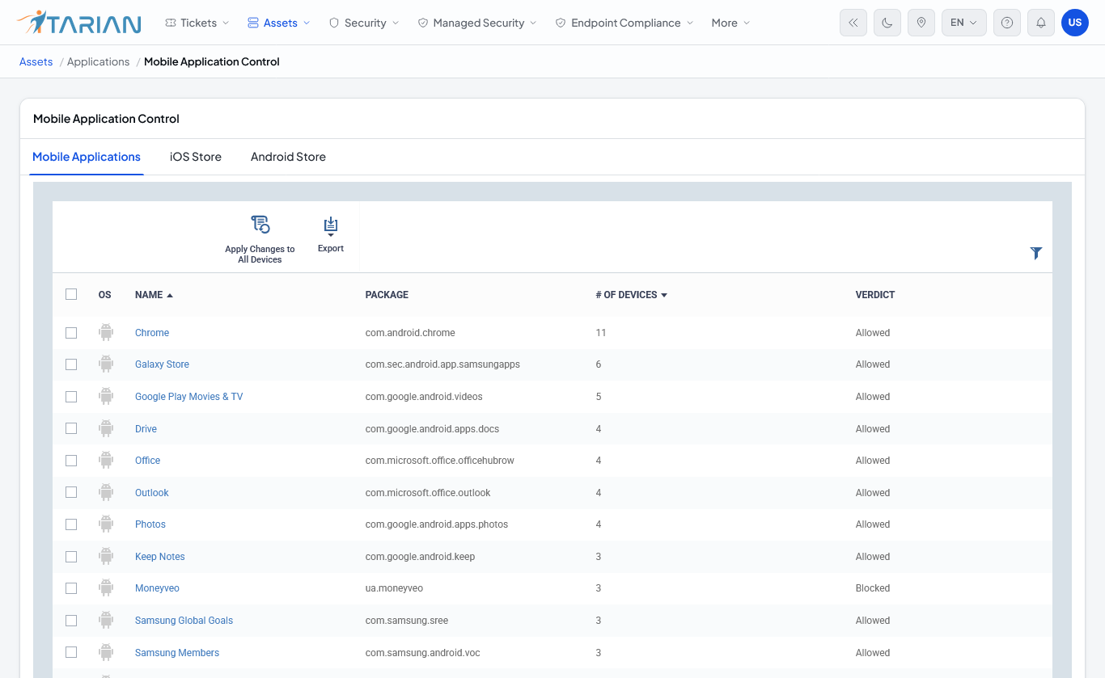Select the Mobile Applications tab
The width and height of the screenshot is (1105, 678).
pyautogui.click(x=87, y=157)
